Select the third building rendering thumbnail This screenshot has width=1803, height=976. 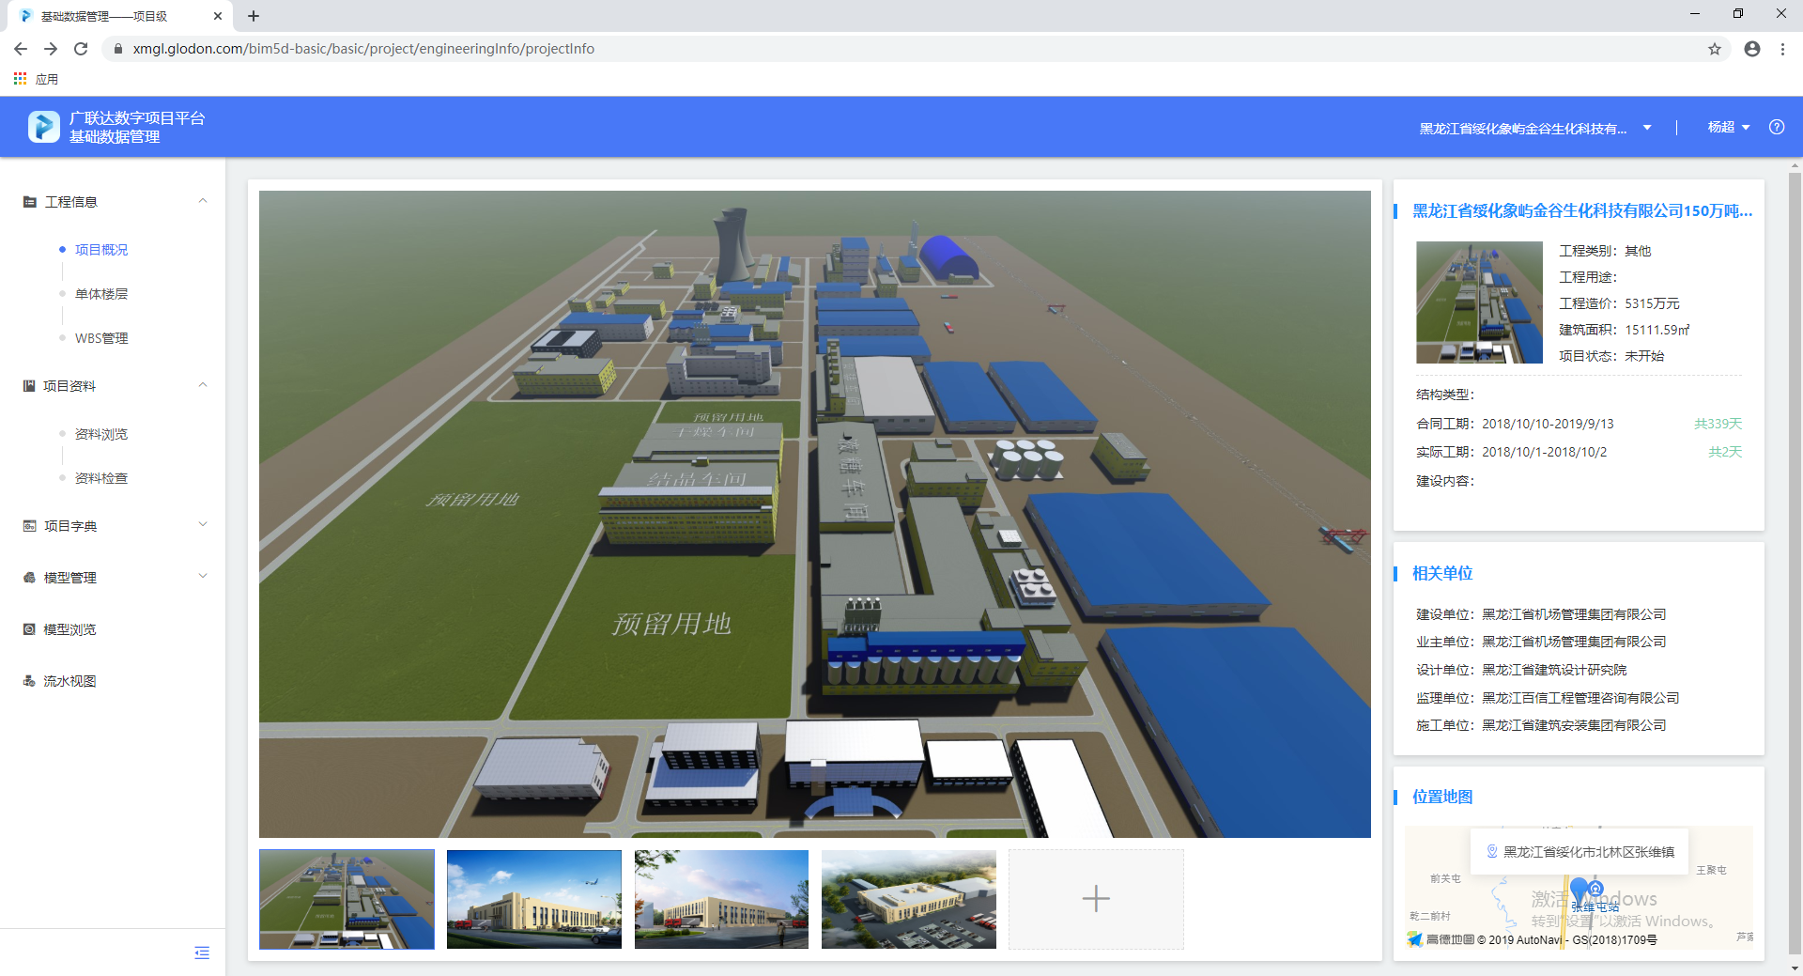[x=721, y=899]
